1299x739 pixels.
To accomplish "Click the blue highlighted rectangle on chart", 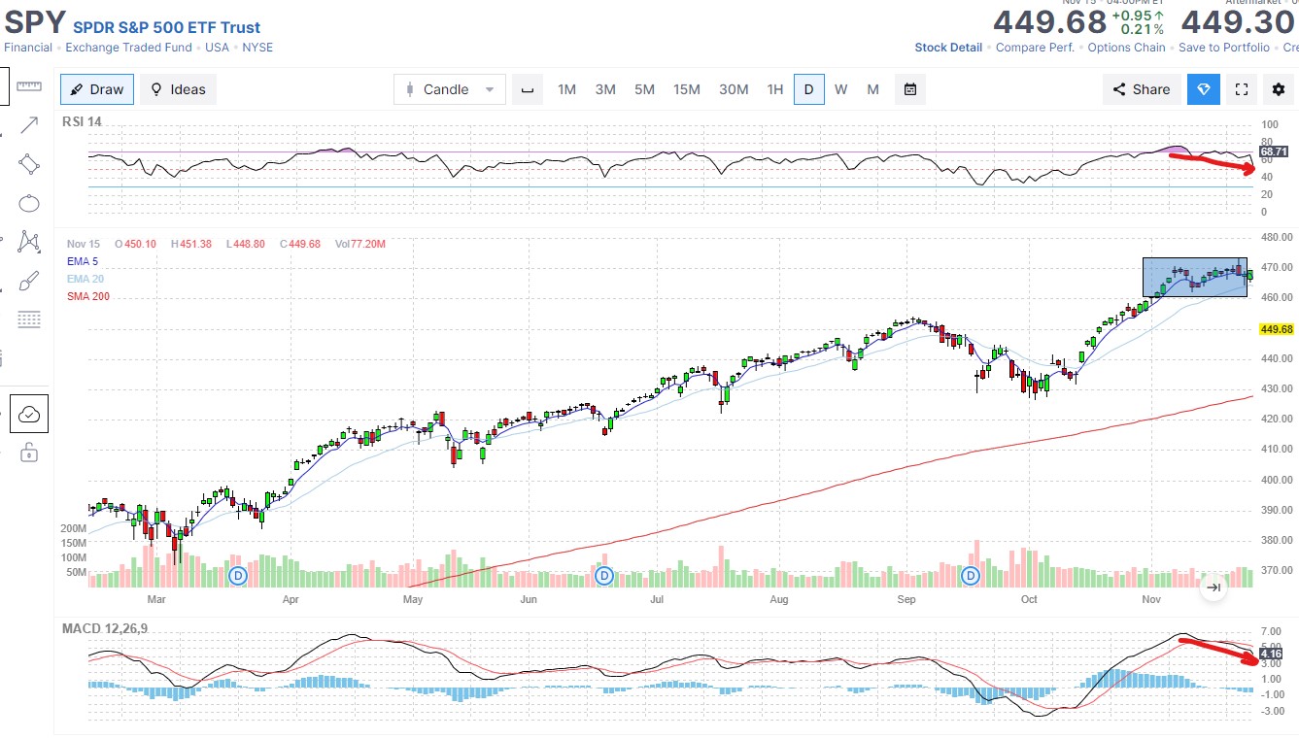I will coord(1193,277).
